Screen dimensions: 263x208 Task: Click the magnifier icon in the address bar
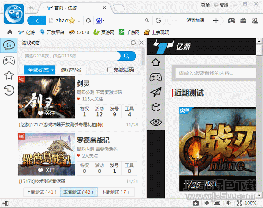[147, 20]
